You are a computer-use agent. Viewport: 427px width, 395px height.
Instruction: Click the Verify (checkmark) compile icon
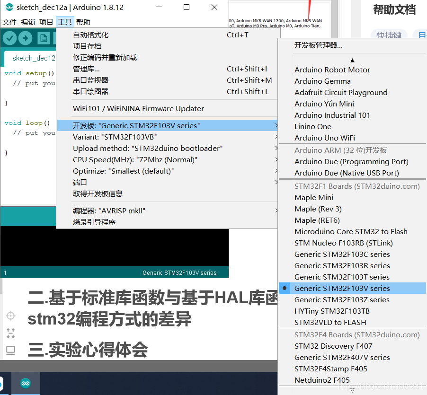[x=9, y=38]
